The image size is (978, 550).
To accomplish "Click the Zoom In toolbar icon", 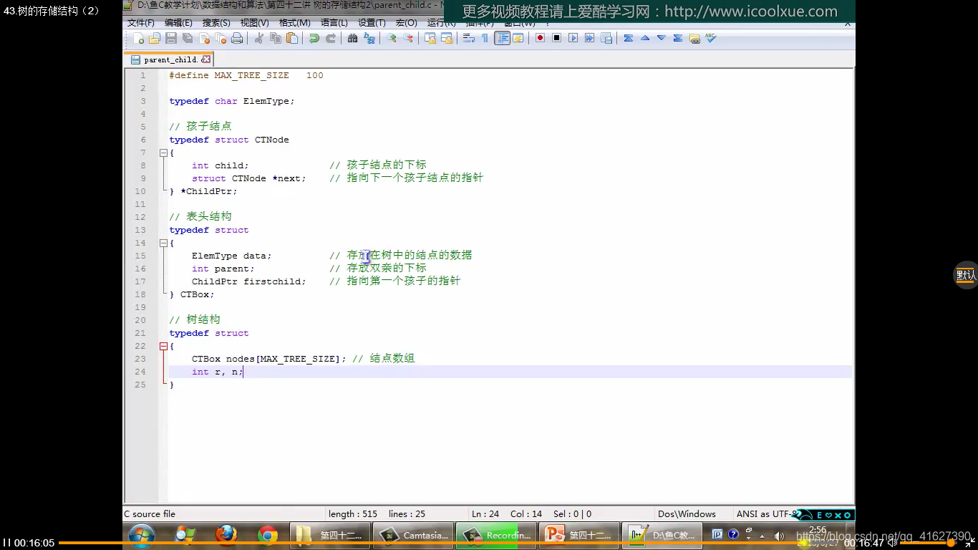I will tap(391, 39).
